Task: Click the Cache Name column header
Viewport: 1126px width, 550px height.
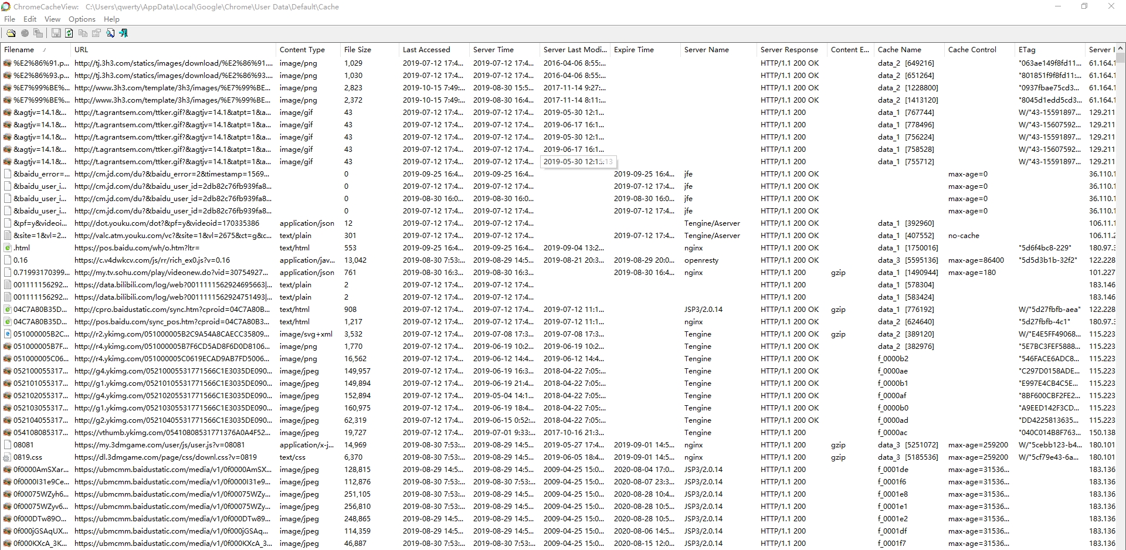Action: 909,50
